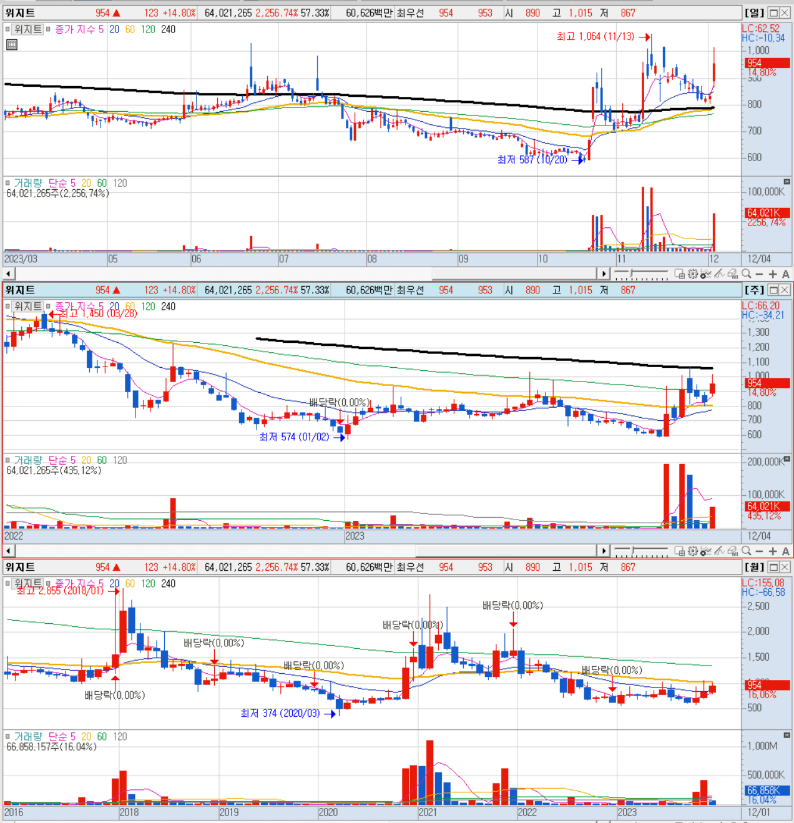The width and height of the screenshot is (794, 823).
Task: Toggle square before 종가 지수 in monthly chart
Action: 48,583
